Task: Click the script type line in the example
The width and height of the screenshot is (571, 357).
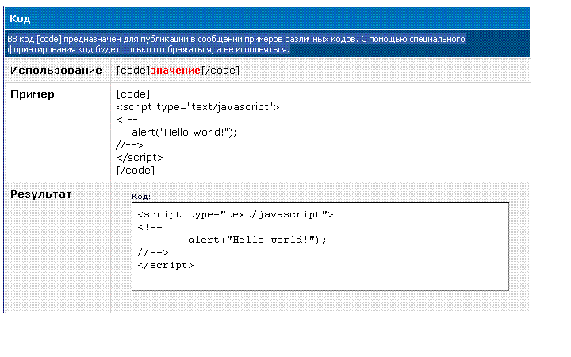Action: point(197,107)
